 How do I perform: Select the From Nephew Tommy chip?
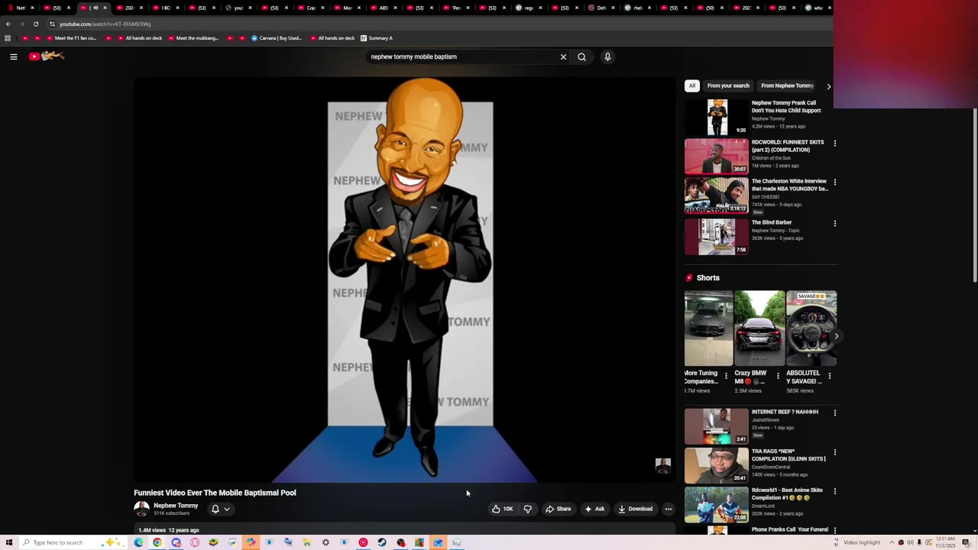[787, 86]
